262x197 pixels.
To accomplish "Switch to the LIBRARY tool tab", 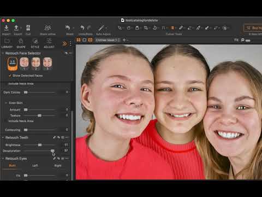I will tap(7, 43).
